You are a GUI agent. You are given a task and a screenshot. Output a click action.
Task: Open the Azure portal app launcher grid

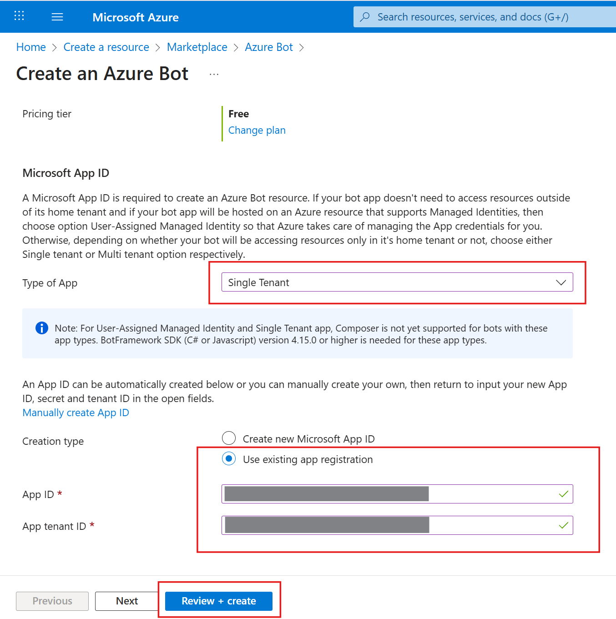click(19, 16)
